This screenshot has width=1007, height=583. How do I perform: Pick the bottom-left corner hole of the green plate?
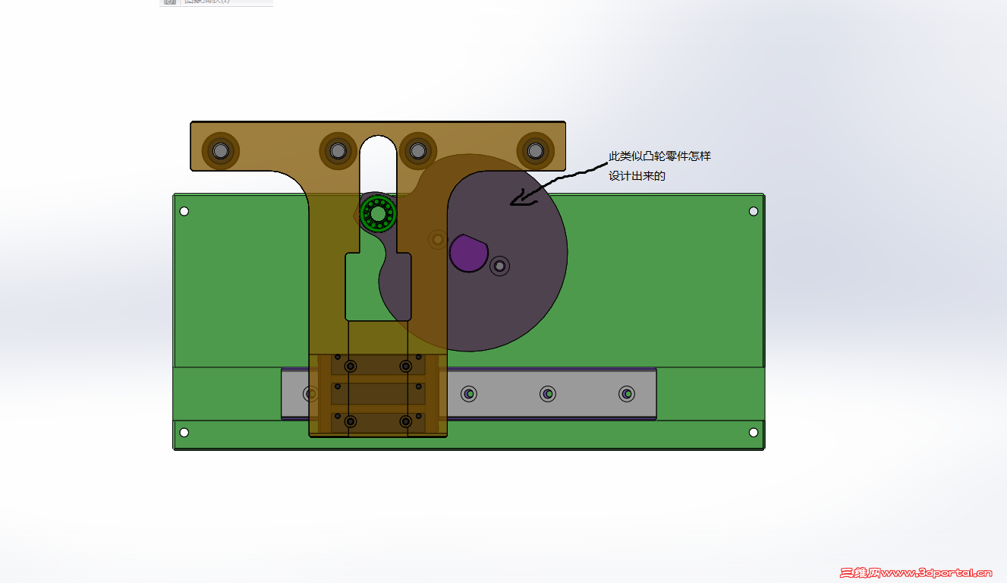[x=184, y=433]
